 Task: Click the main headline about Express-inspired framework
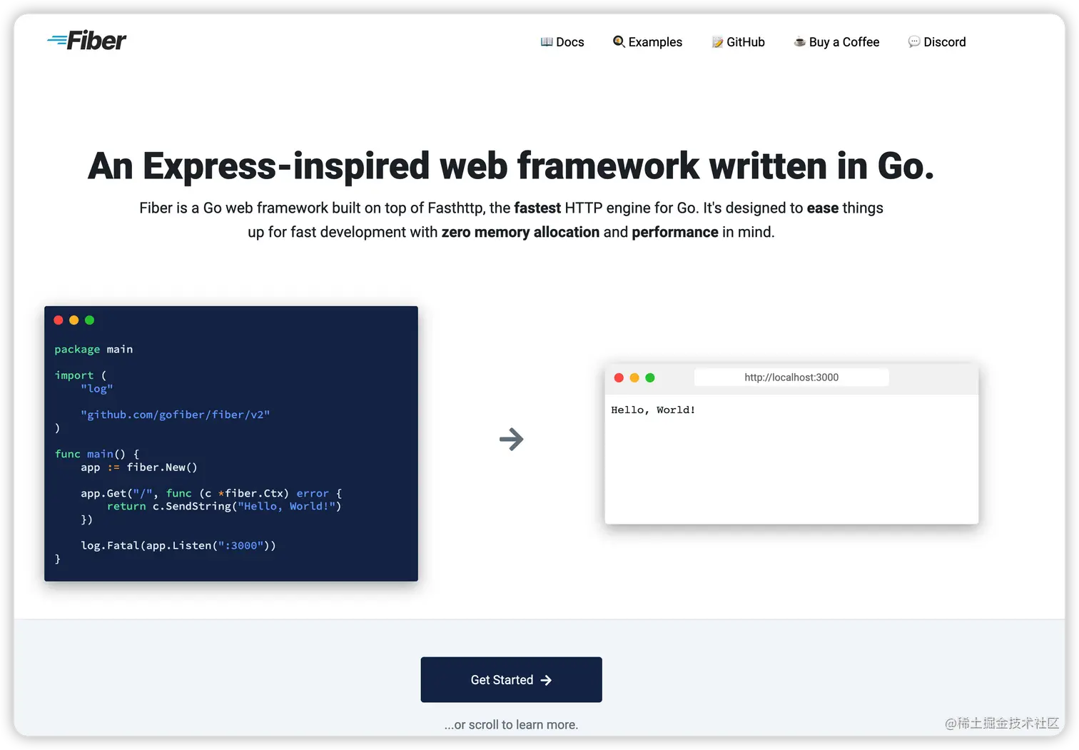511,166
